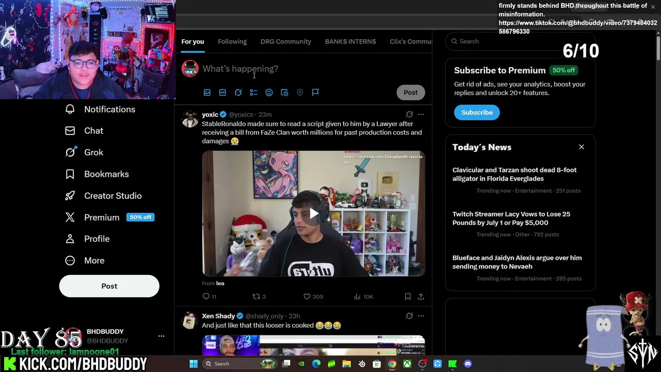
Task: Open File Explorer from the taskbar
Action: [x=347, y=364]
